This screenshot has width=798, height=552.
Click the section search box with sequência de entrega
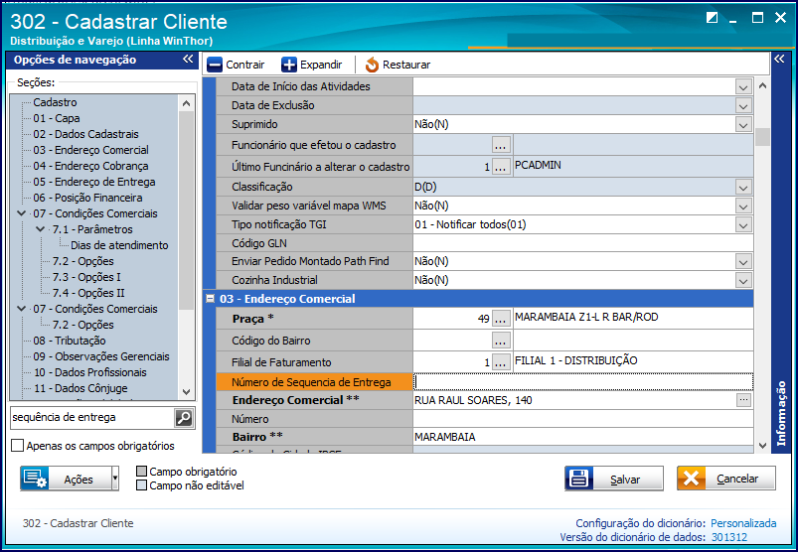pyautogui.click(x=92, y=418)
